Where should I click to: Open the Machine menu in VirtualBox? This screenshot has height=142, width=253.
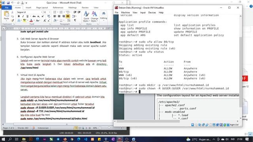[125, 13]
